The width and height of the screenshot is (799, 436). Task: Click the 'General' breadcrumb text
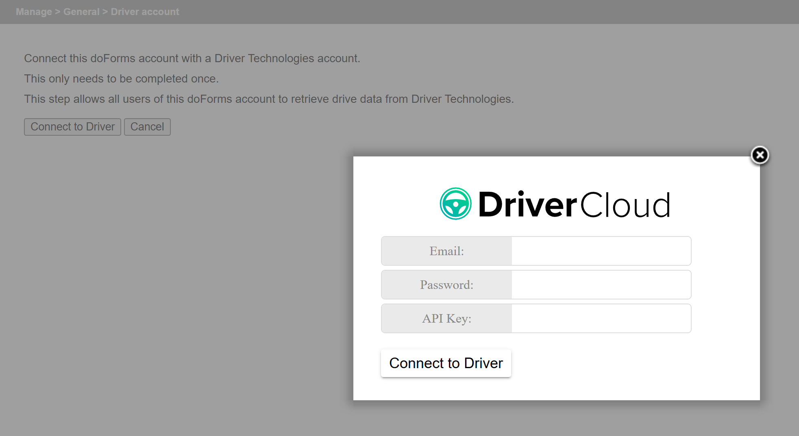81,12
